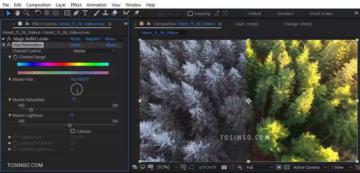Select the Pan Behind anchor point tool
The image size is (360, 173).
[x=56, y=13]
